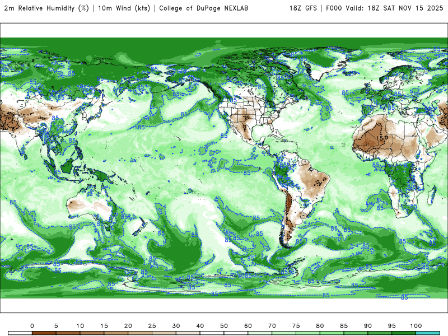448x336 pixels.
Task: Click the legend label '10'
Action: click(80, 326)
